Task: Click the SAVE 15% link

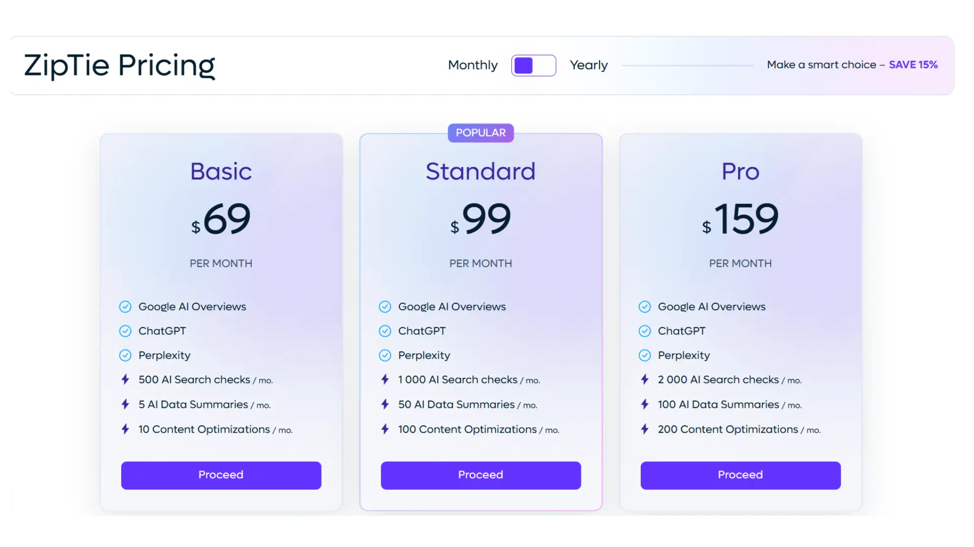Action: pos(914,64)
